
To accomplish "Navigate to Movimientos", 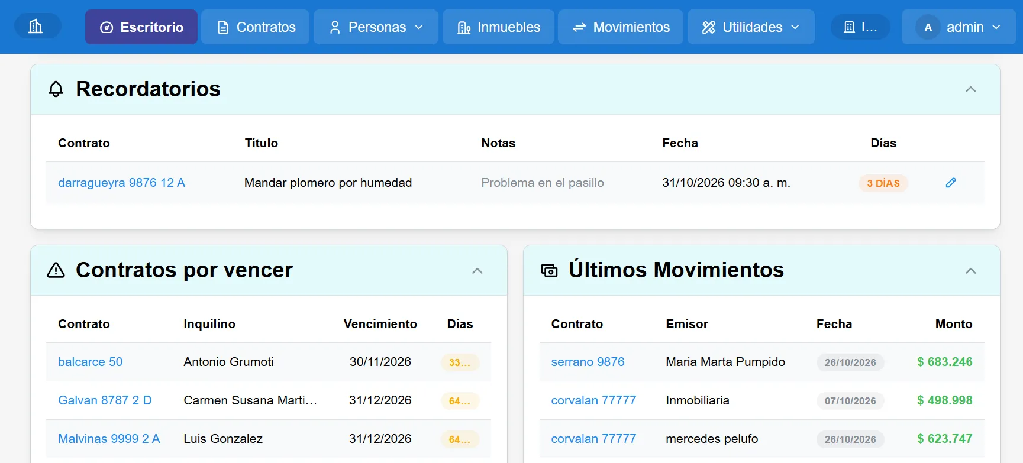I will (x=621, y=27).
